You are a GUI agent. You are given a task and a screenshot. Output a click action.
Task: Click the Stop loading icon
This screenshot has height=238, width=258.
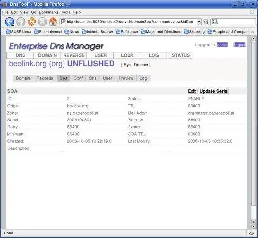[x=42, y=22]
